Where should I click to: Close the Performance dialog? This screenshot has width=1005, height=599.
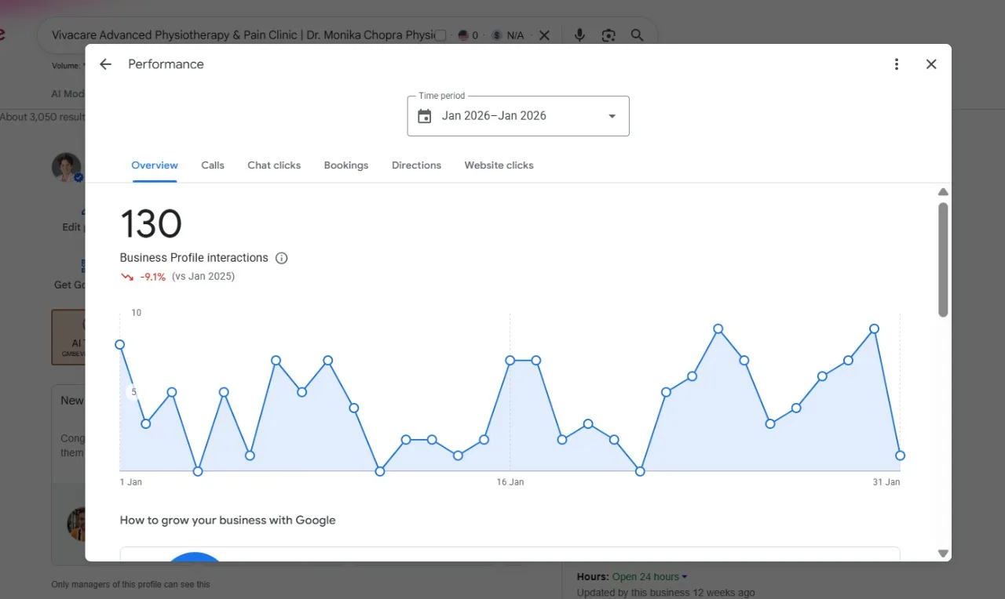pyautogui.click(x=931, y=64)
